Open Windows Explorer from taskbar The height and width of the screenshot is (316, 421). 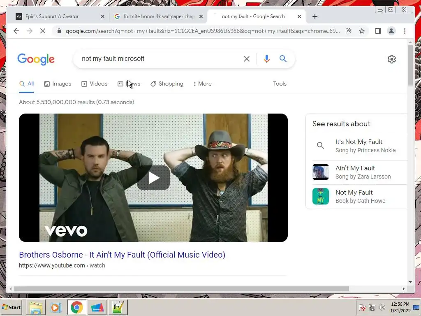36,307
